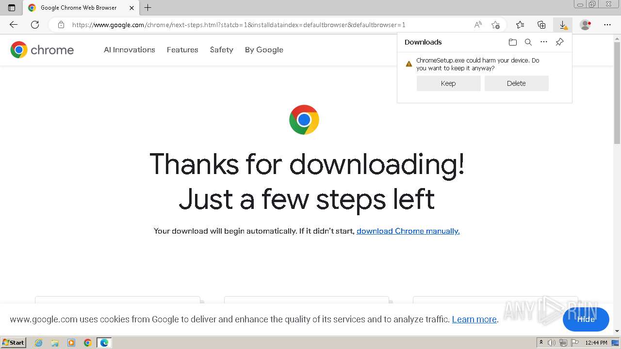Click the chrome logo in header
The height and width of the screenshot is (349, 621).
42,49
